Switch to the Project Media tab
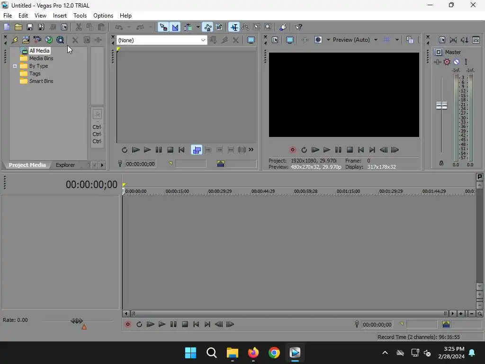Viewport: 485px width, 364px height. (27, 165)
